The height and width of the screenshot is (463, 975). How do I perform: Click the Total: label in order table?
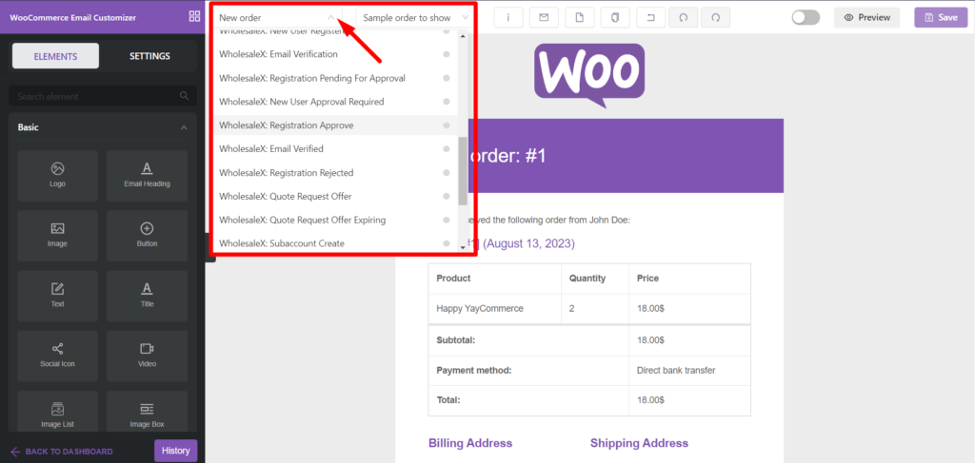[448, 400]
